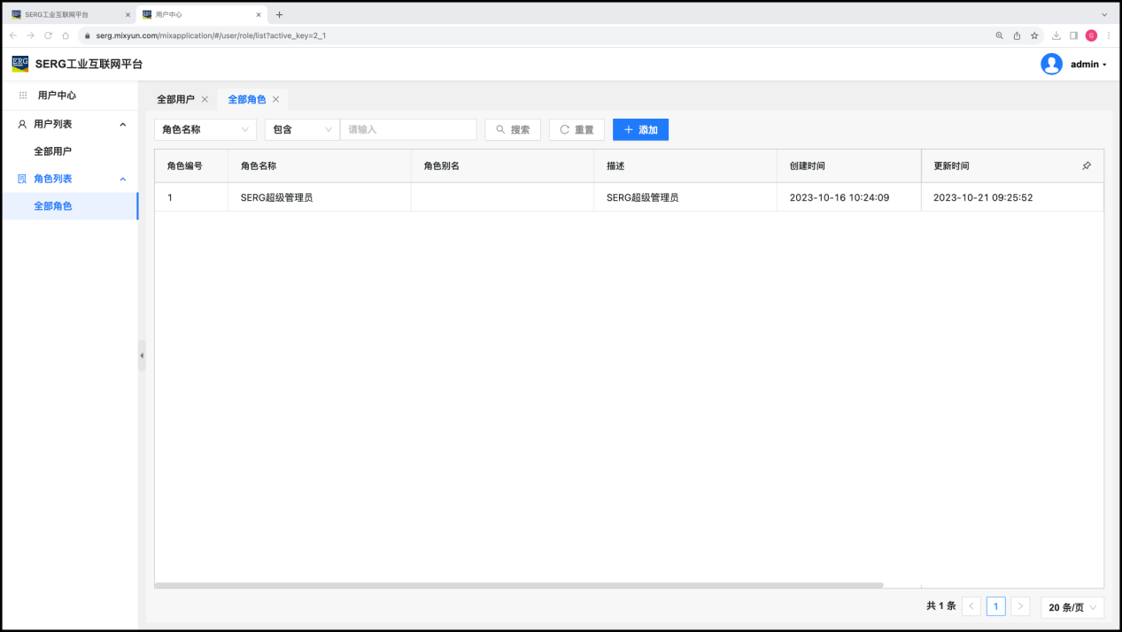This screenshot has height=632, width=1122.
Task: Close the 全部角色 tab
Action: click(275, 99)
